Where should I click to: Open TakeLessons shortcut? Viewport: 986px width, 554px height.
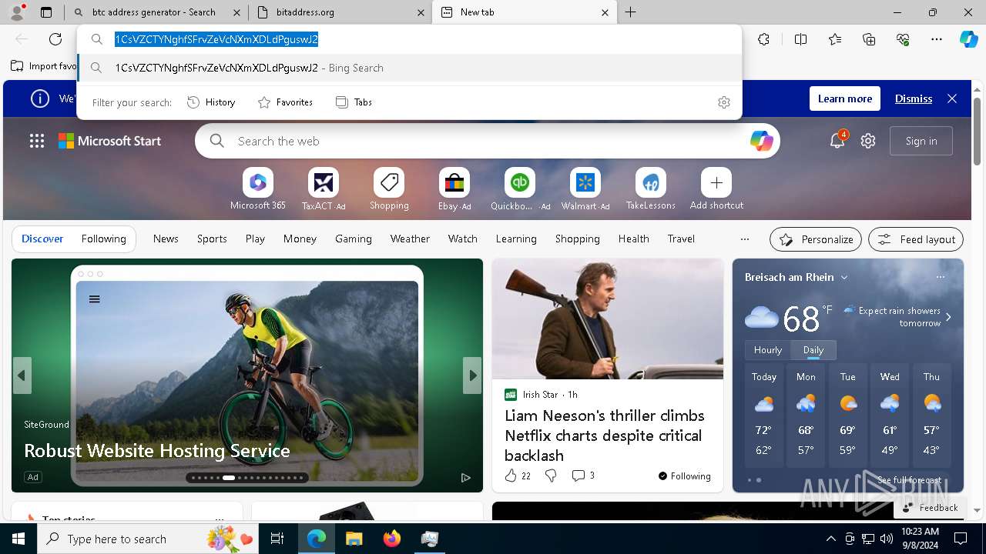651,189
